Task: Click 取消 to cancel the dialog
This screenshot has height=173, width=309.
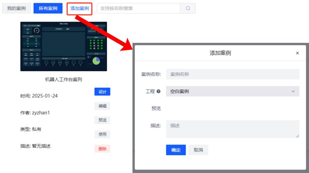Action: pyautogui.click(x=198, y=150)
